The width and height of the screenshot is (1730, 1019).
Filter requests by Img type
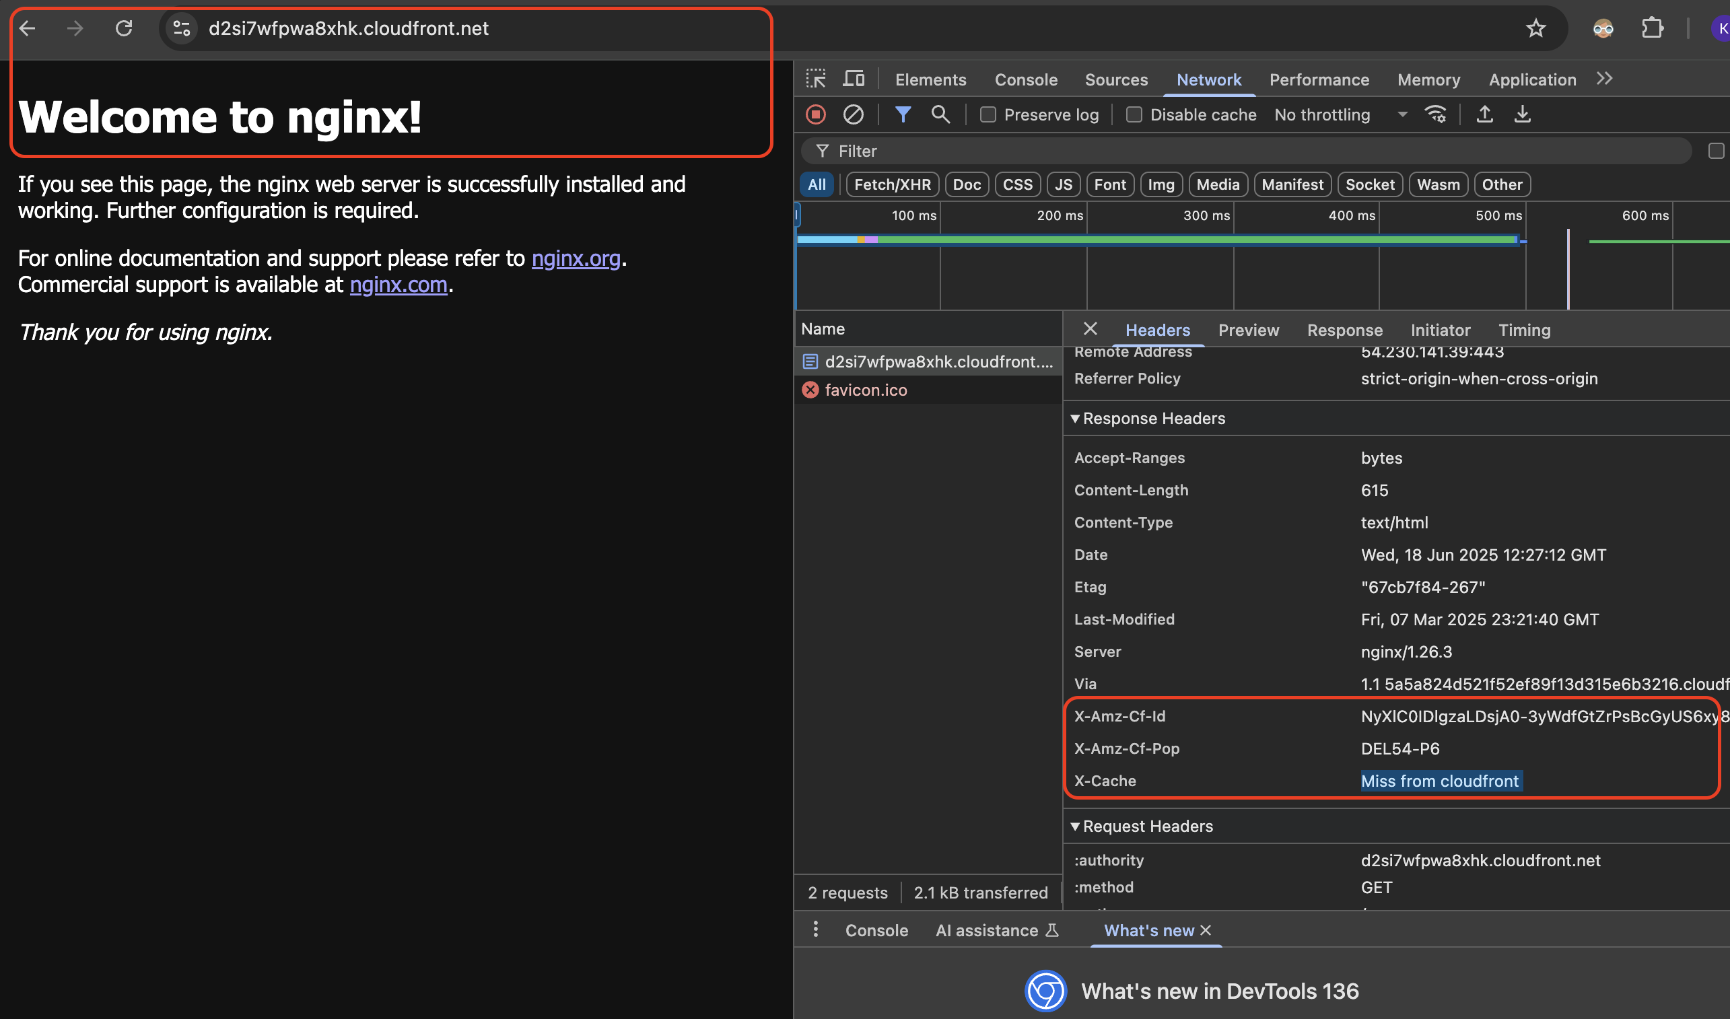click(x=1161, y=184)
